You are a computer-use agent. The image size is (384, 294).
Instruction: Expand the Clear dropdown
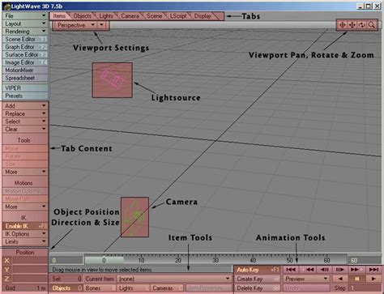click(x=25, y=130)
